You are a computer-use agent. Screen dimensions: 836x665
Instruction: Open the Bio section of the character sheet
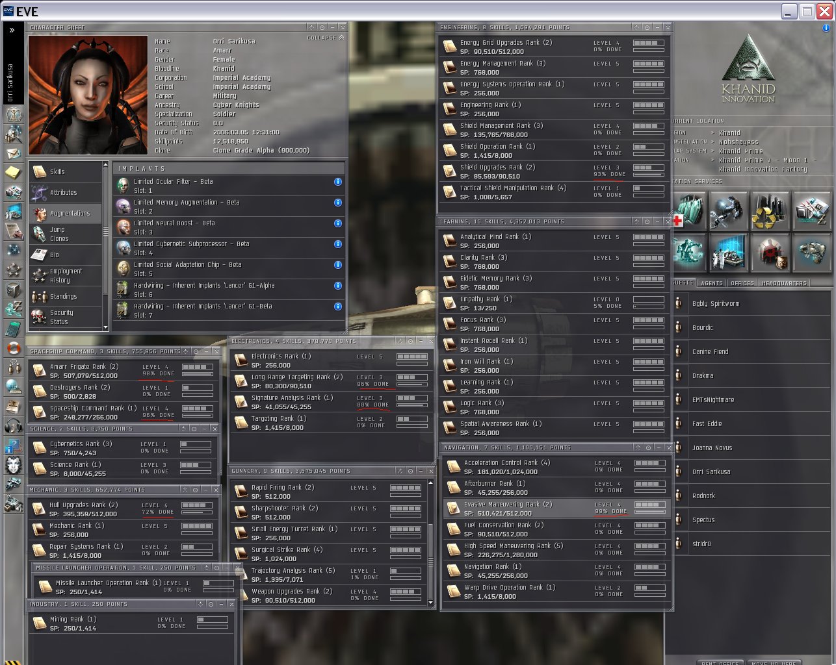point(66,255)
